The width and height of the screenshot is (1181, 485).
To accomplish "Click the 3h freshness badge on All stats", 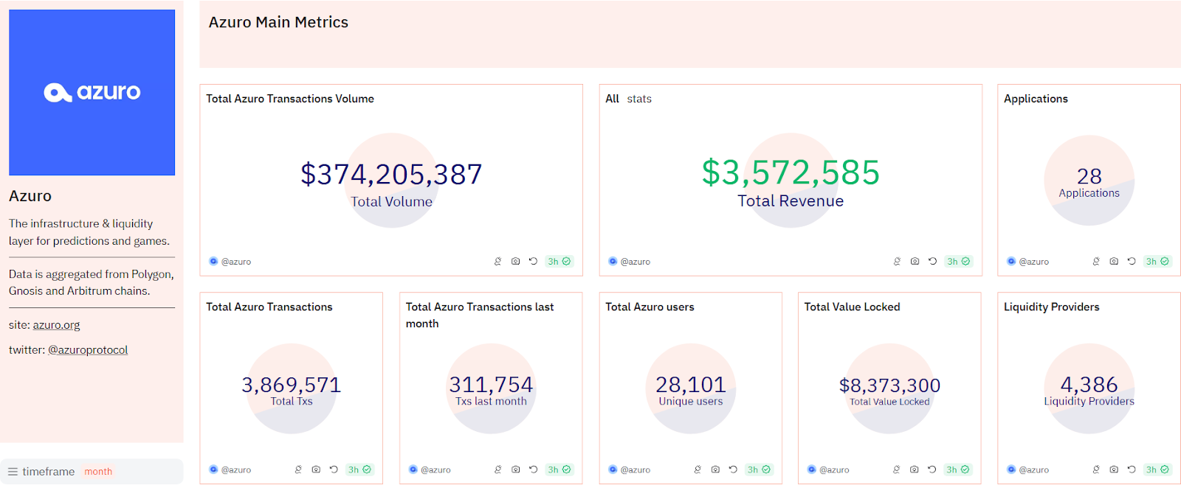I will 958,262.
